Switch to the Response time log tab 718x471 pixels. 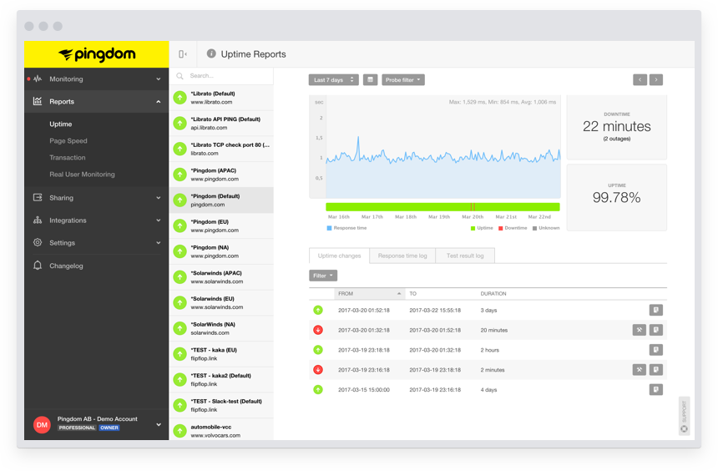click(x=402, y=256)
